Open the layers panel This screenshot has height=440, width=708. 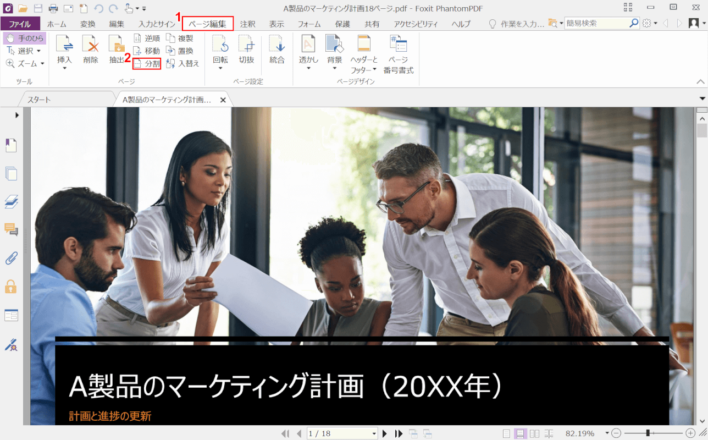(x=11, y=202)
